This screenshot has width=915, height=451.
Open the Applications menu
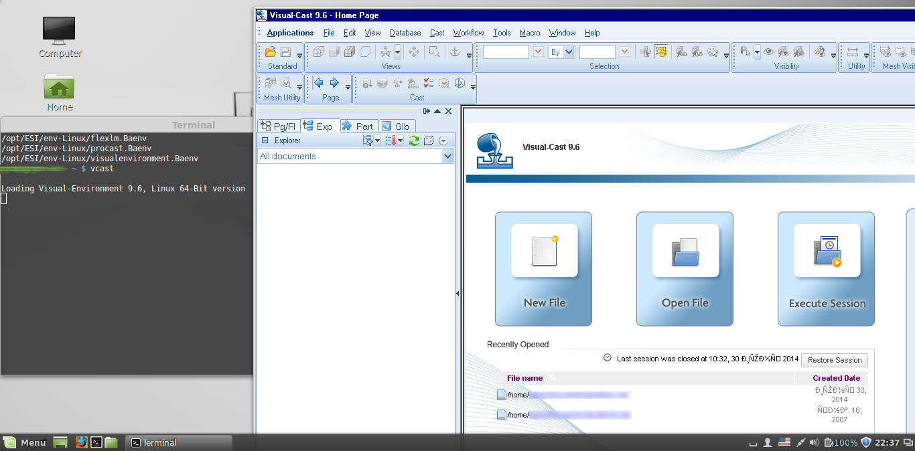pyautogui.click(x=290, y=33)
